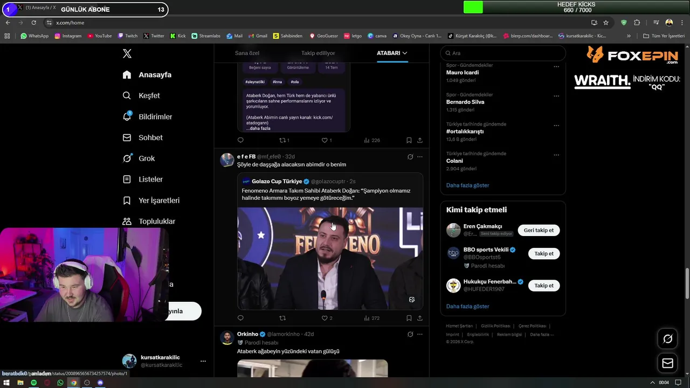The height and width of the screenshot is (388, 690).
Task: Open kursatkarakilic account menu dots
Action: click(x=203, y=361)
